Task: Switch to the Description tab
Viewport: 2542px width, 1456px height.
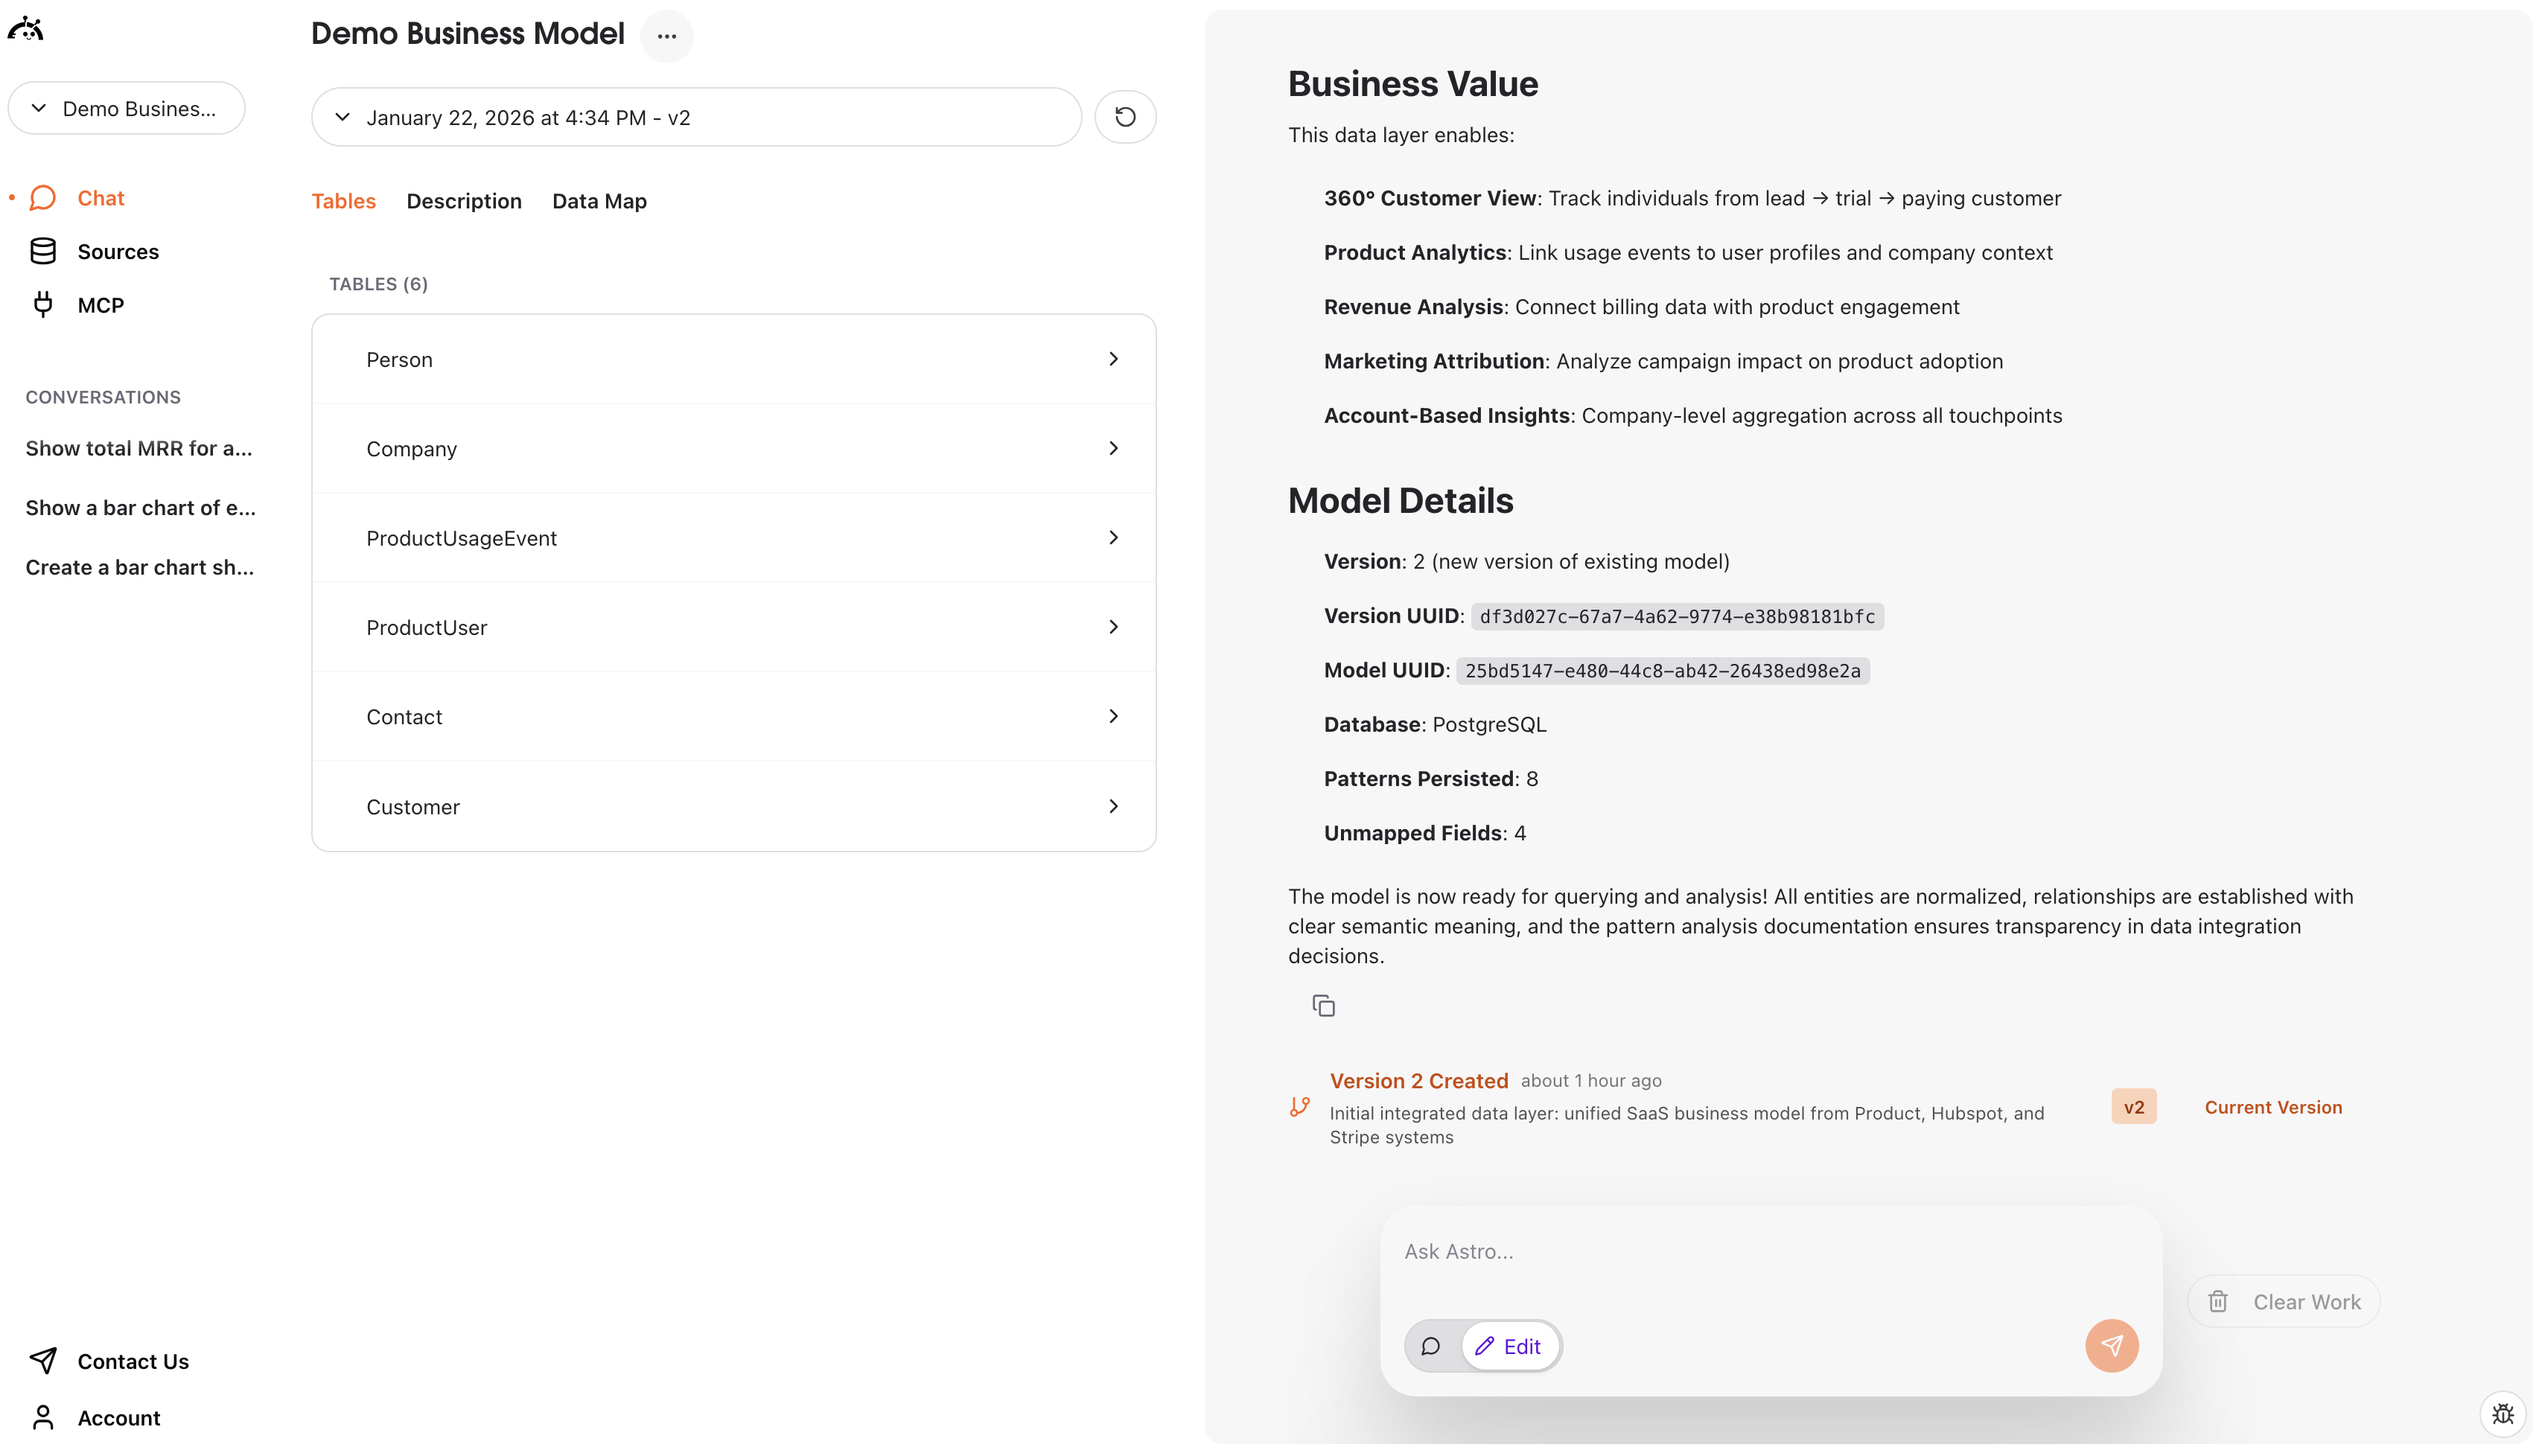Action: point(464,201)
